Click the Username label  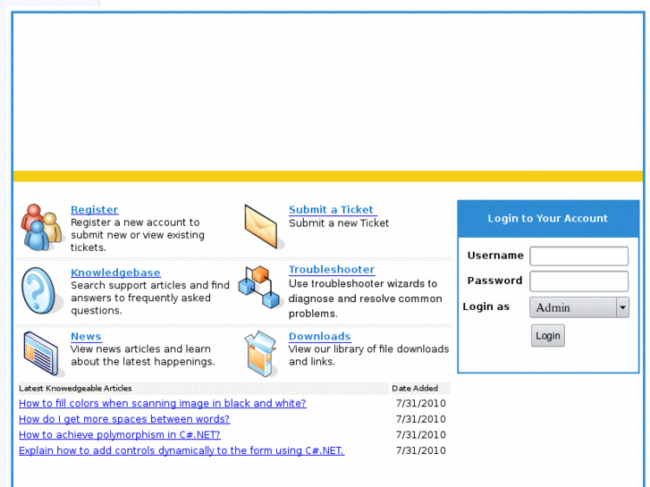tap(495, 256)
